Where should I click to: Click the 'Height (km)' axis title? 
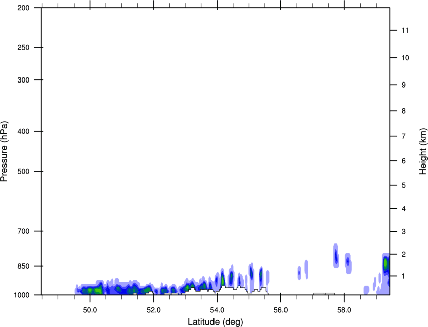click(423, 151)
